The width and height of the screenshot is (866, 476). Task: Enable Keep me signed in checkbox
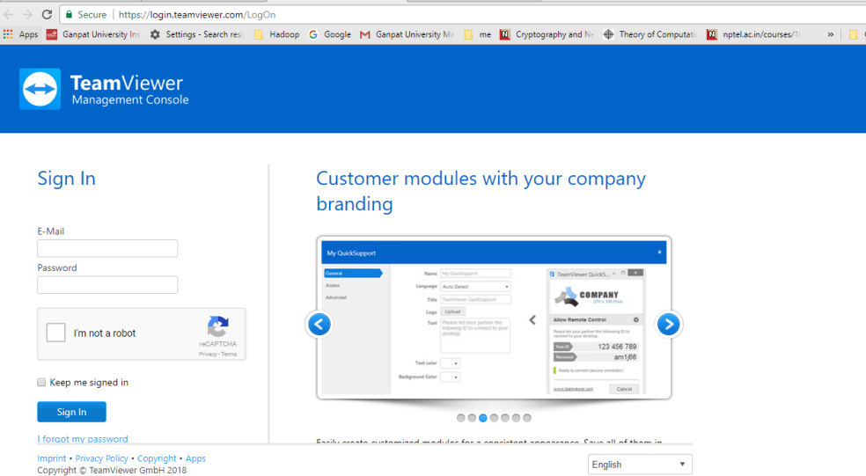point(41,382)
